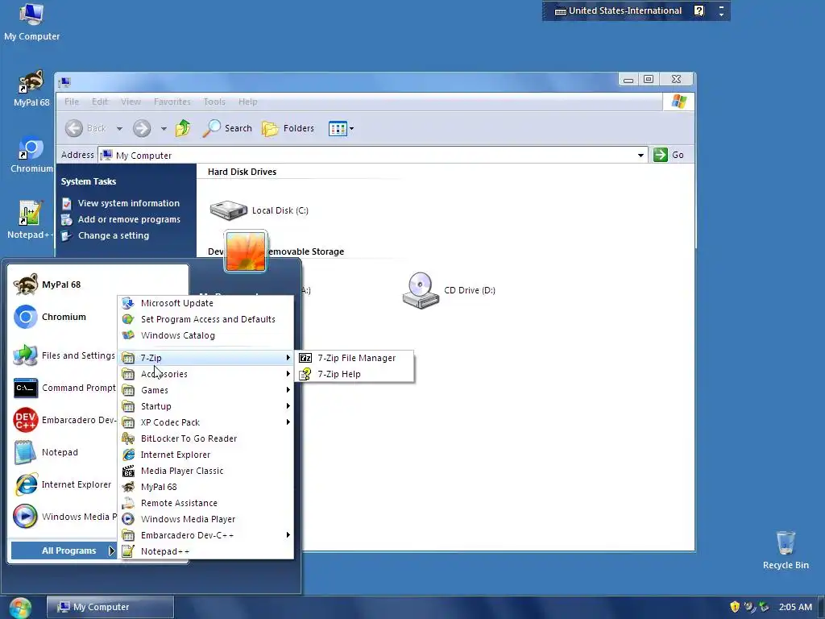Select CD Drive (D:)

click(448, 290)
